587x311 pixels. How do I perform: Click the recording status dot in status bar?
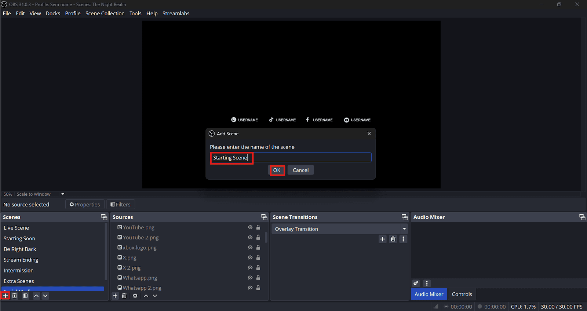click(x=480, y=307)
